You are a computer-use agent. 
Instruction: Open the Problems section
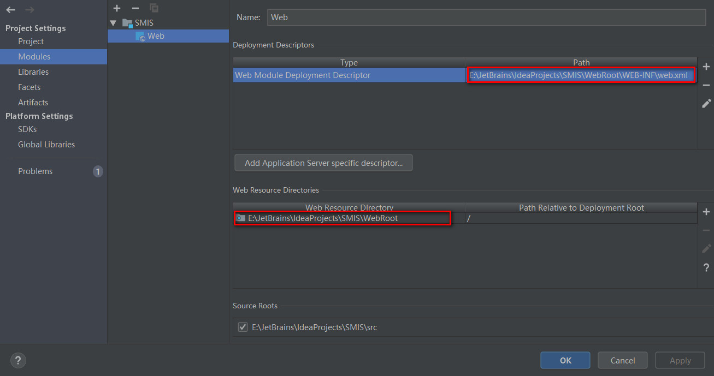tap(35, 171)
